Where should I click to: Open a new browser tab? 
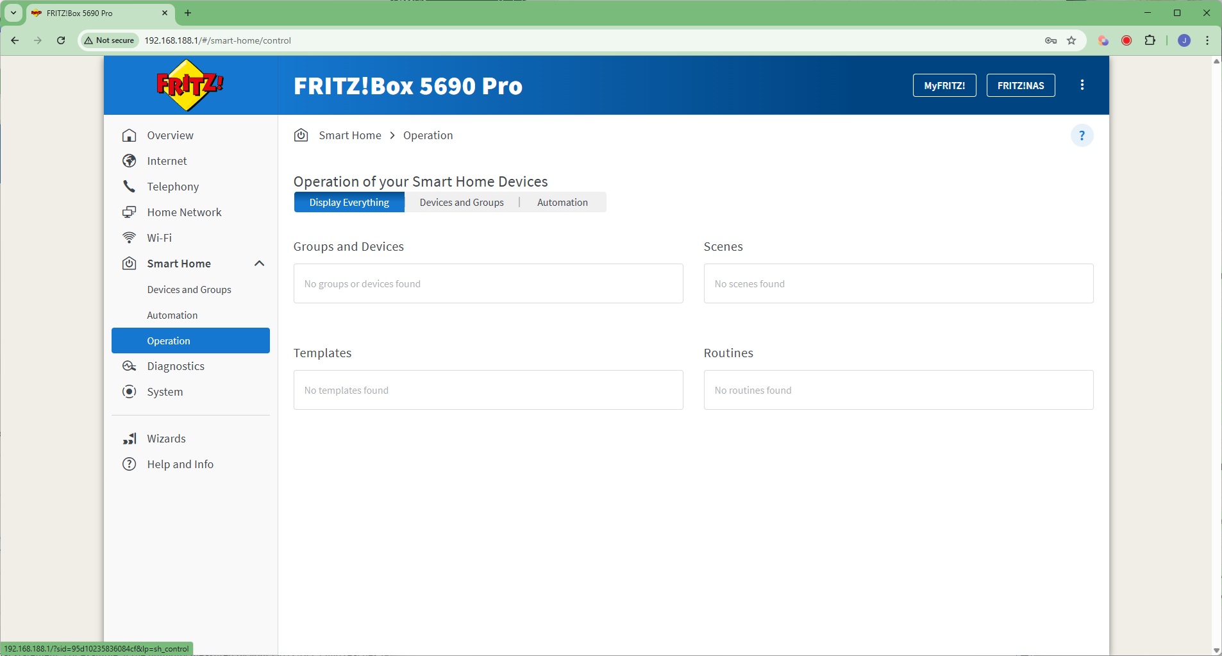click(x=188, y=13)
